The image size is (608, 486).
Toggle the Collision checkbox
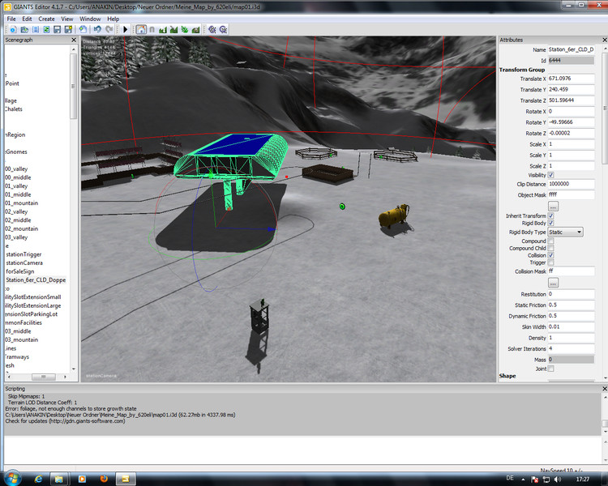click(x=550, y=255)
